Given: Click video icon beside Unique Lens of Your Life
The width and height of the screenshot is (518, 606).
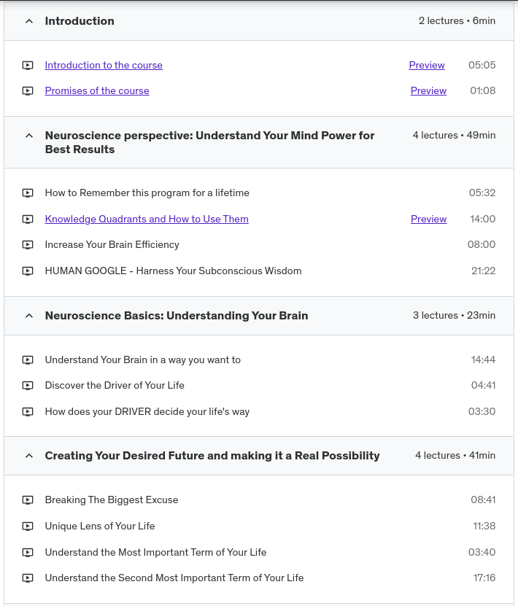Looking at the screenshot, I should pyautogui.click(x=28, y=527).
